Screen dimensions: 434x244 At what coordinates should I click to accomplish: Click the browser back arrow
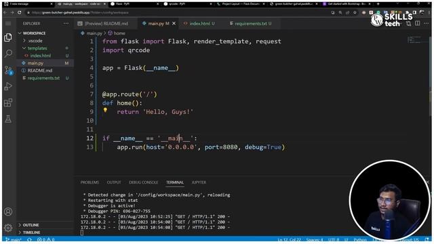click(5, 12)
